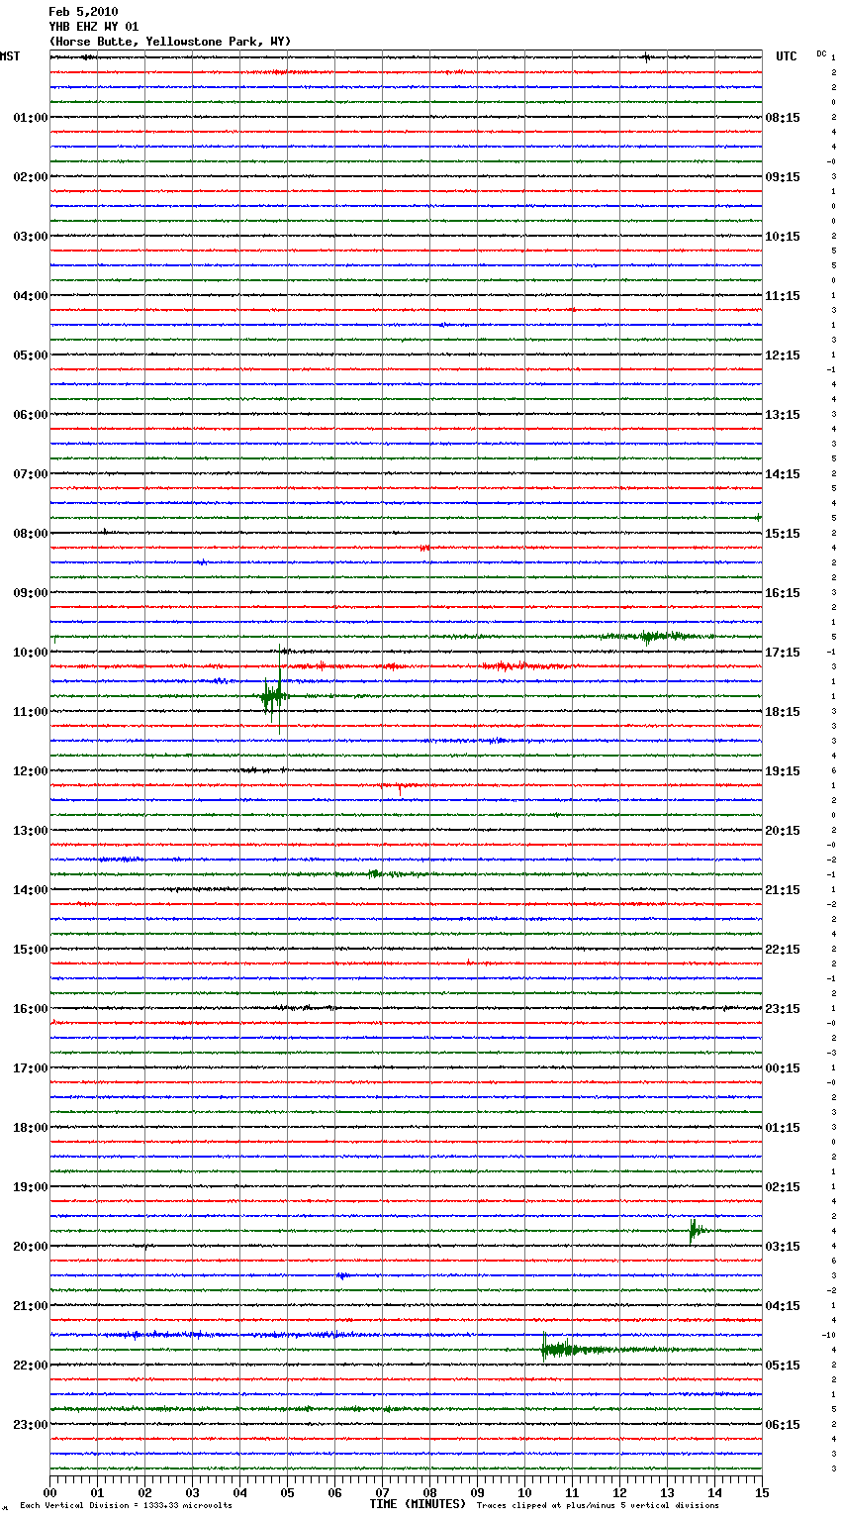The height and width of the screenshot is (1519, 841).
Task: Click the UTC '17:15' row label
Action: click(x=783, y=653)
